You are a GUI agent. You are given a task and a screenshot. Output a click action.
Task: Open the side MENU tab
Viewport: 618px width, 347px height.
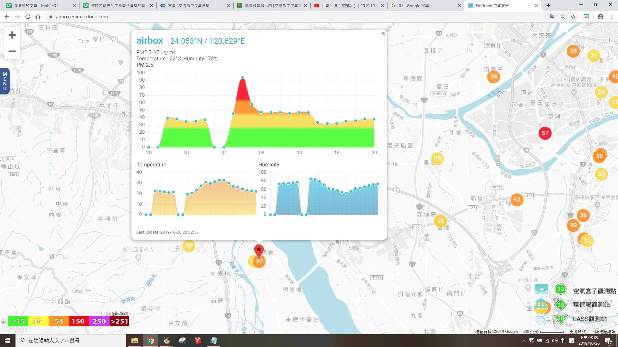pos(5,81)
